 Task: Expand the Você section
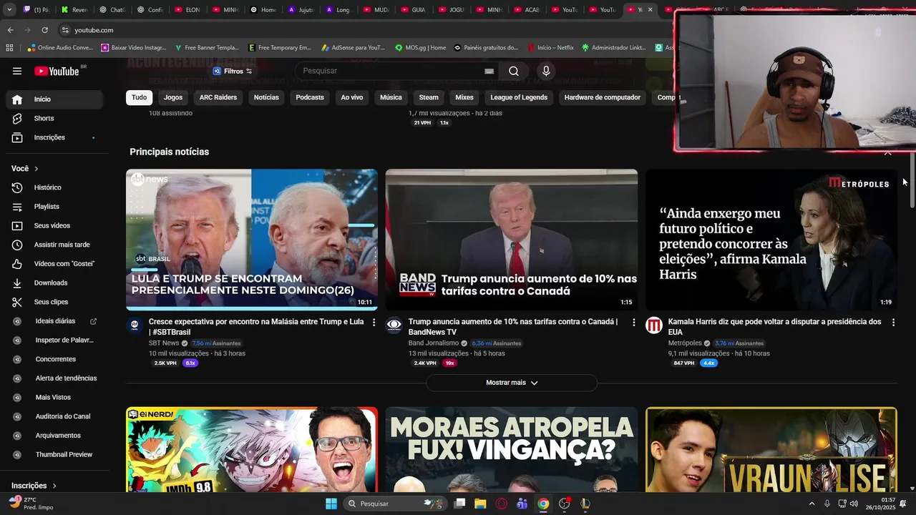pos(25,169)
